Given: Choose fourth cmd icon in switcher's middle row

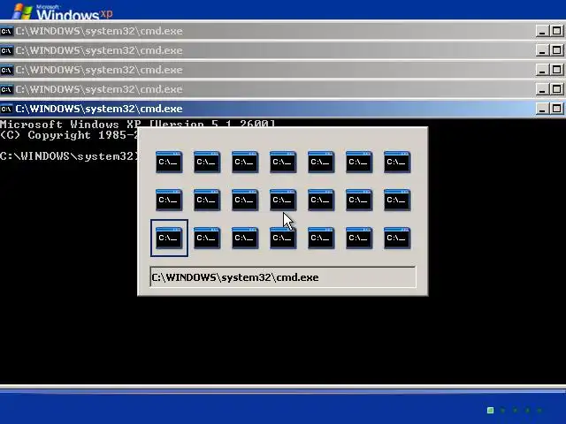Looking at the screenshot, I should [x=283, y=200].
